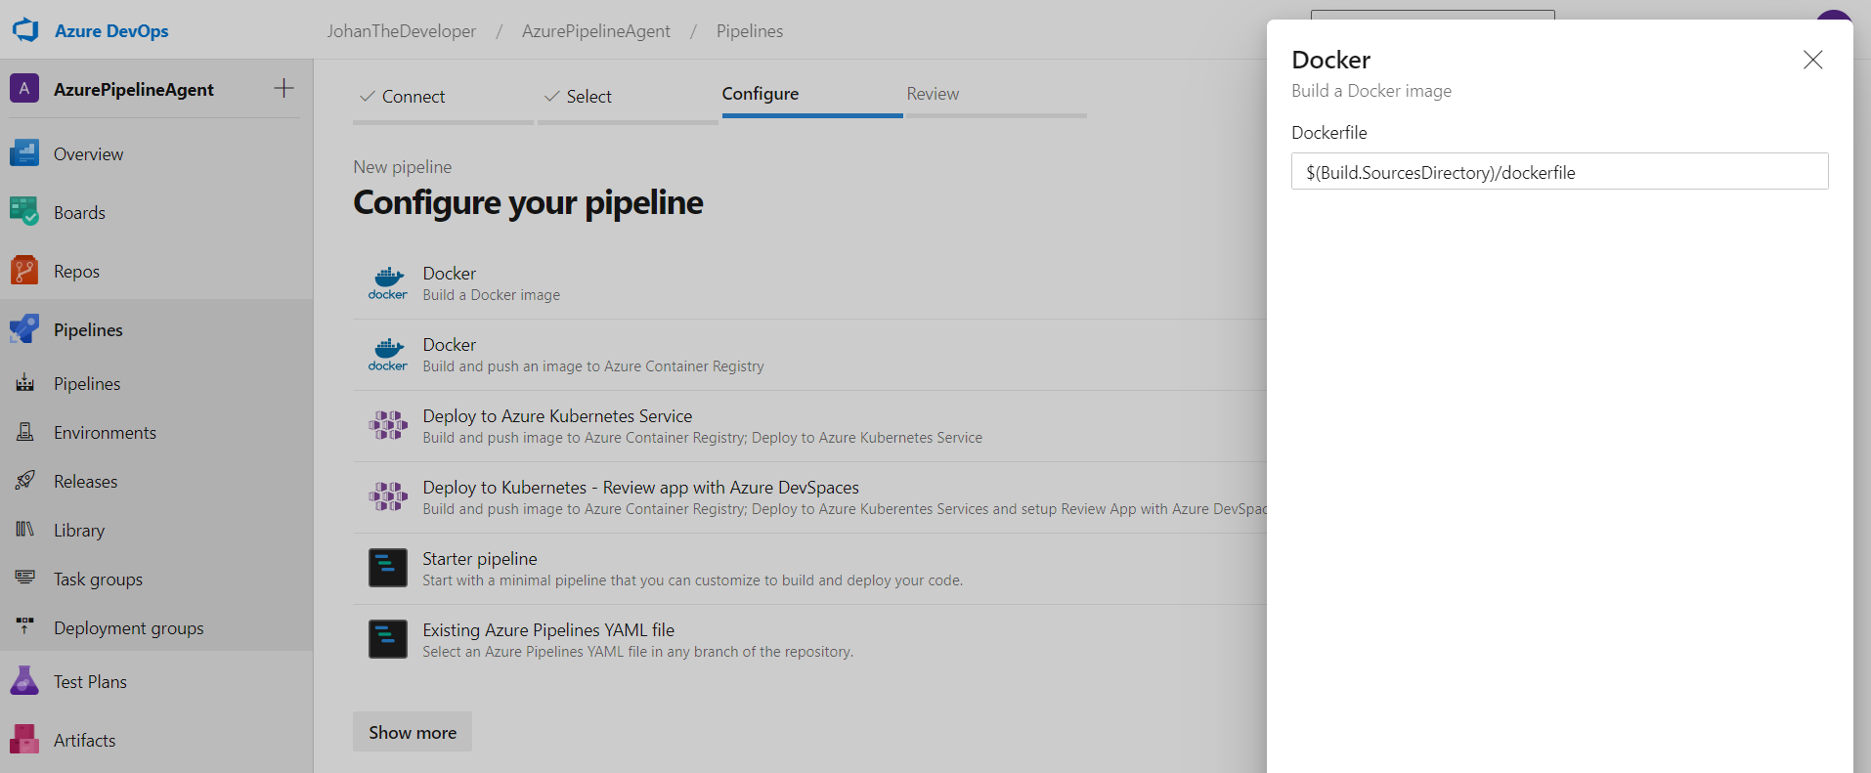The height and width of the screenshot is (773, 1871).
Task: Click Docker icon for Build a Docker image
Action: pyautogui.click(x=388, y=283)
